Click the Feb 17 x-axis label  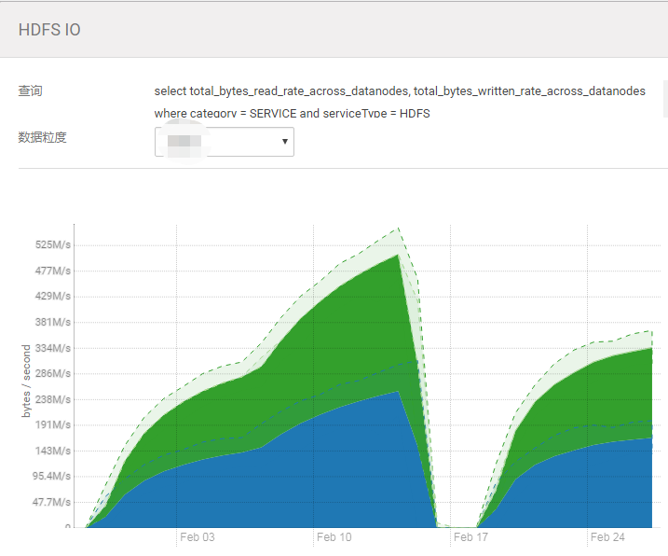pos(470,537)
